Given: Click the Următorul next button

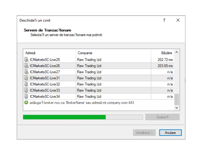Looking at the screenshot, I should [x=144, y=133].
